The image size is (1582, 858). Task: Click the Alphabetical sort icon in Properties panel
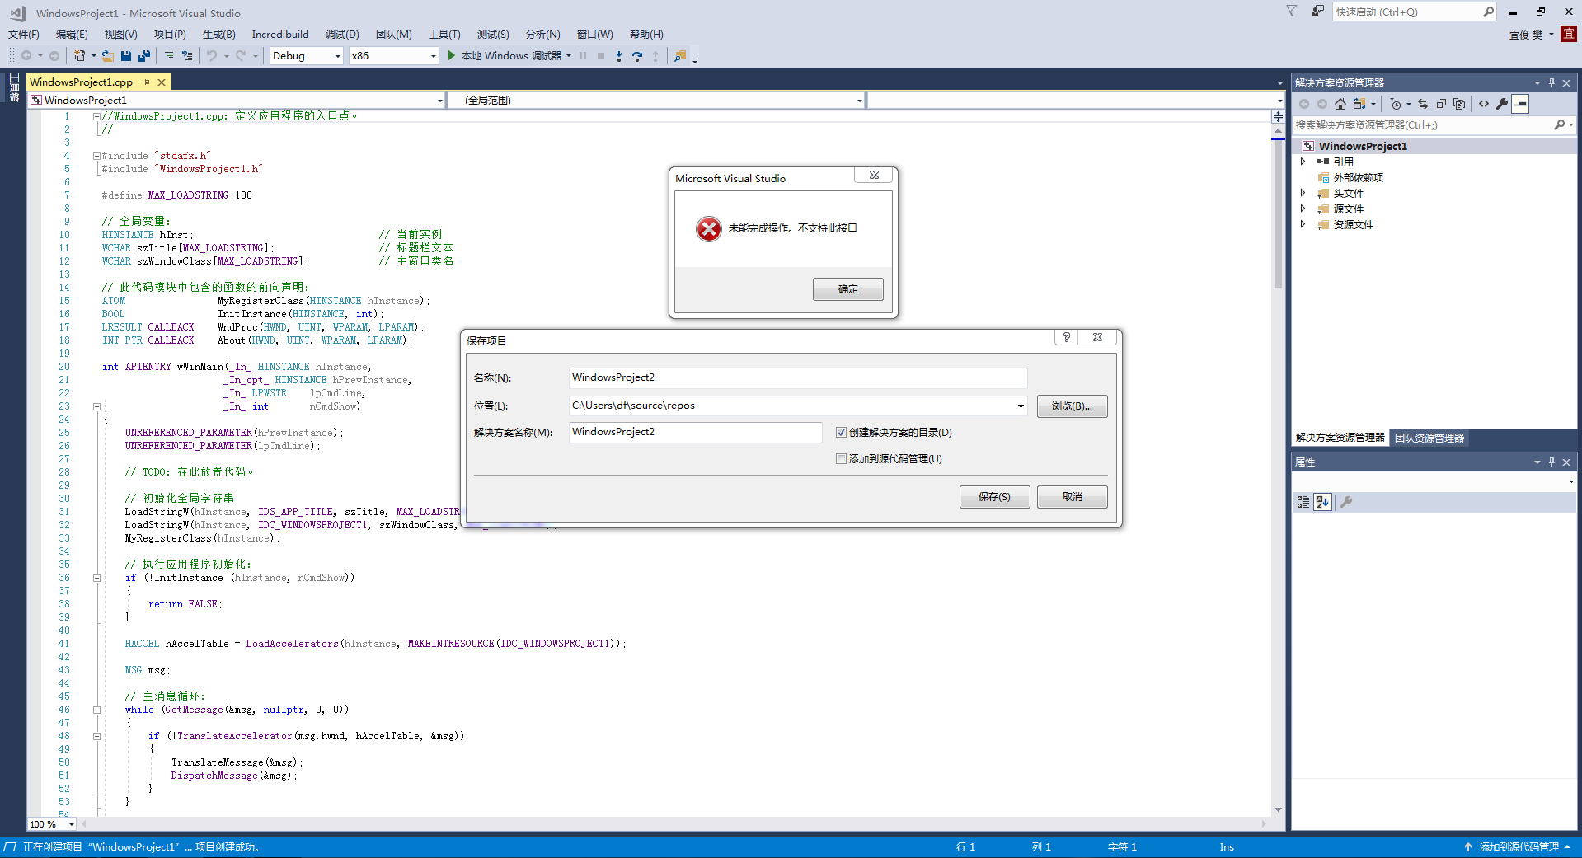1322,502
